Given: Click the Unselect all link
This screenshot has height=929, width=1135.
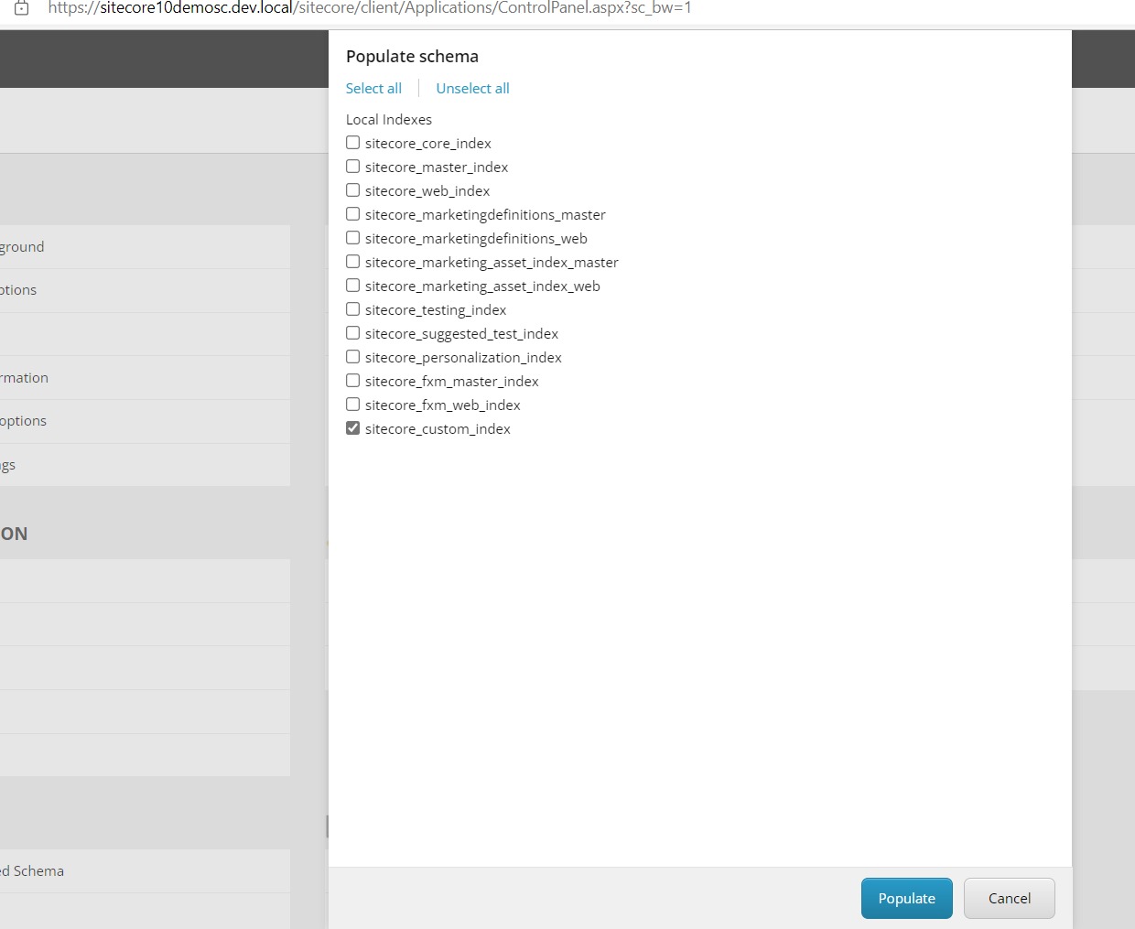Looking at the screenshot, I should [x=472, y=89].
